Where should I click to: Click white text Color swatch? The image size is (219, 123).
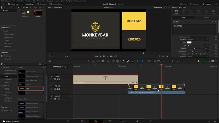click(189, 42)
